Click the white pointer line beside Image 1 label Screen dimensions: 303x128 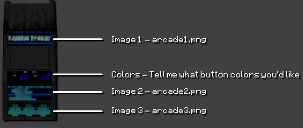point(78,39)
